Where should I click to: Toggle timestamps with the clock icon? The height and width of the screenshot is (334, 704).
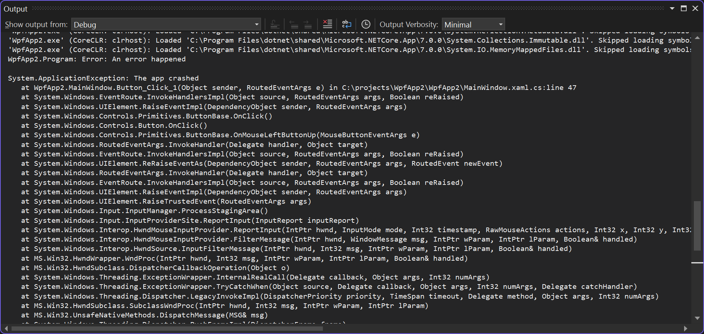tap(366, 24)
